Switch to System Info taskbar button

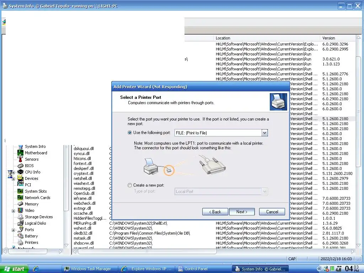pos(260,269)
